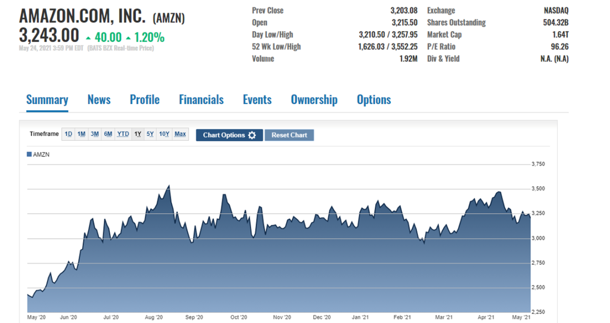Select the 1Y timeframe
Image resolution: width=610 pixels, height=323 pixels.
(x=138, y=134)
